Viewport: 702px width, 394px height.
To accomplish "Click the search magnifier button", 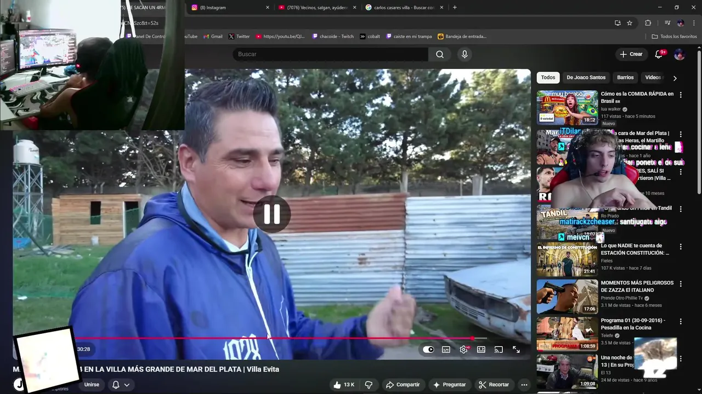I will click(440, 54).
